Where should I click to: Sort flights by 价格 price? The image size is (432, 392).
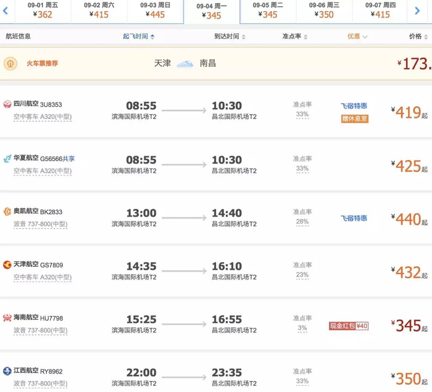417,36
